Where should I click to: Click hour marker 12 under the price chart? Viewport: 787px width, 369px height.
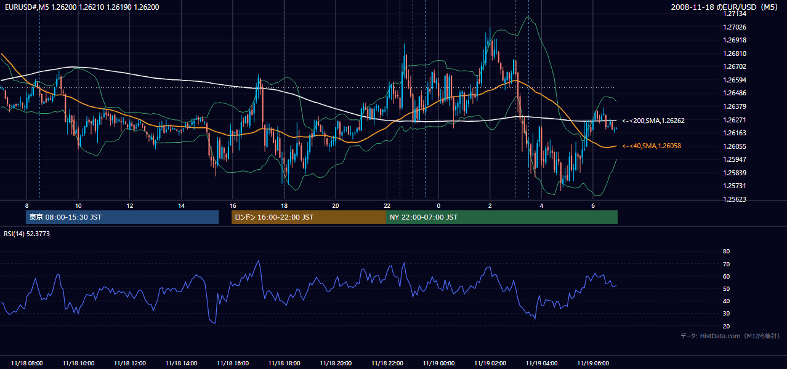pyautogui.click(x=130, y=205)
